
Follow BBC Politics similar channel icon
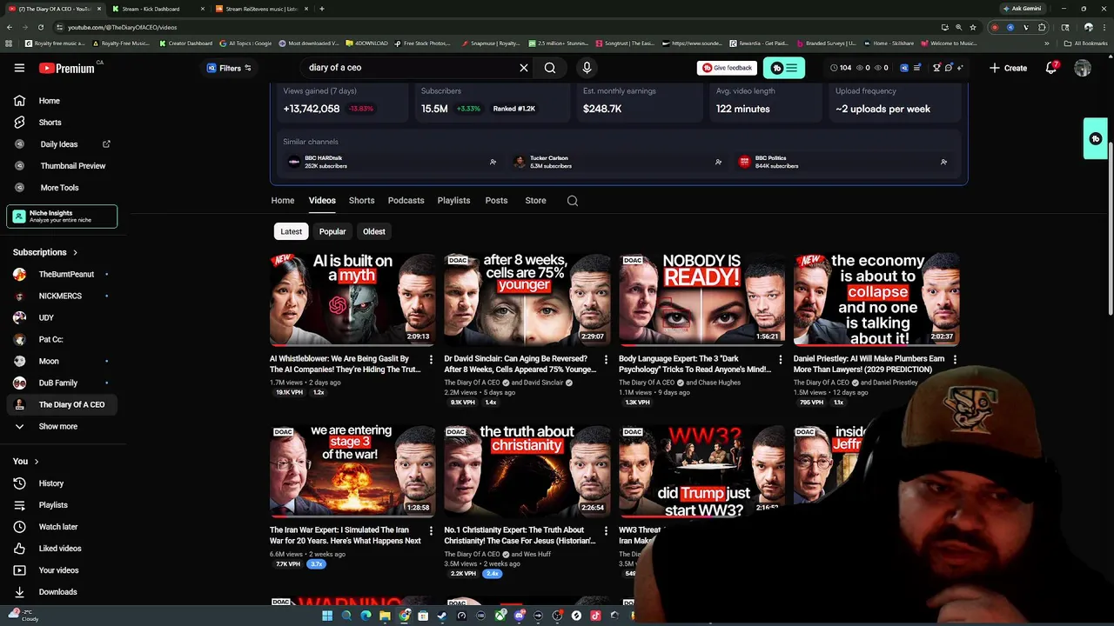(943, 162)
